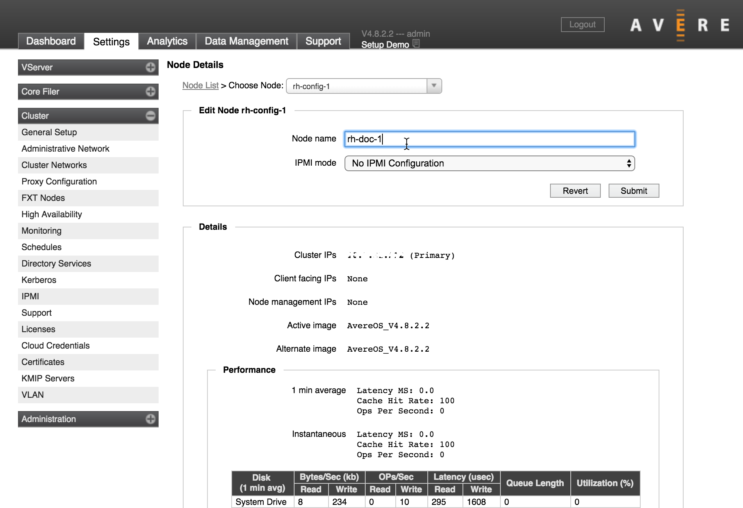
Task: Open General Setup in the sidebar
Action: [x=88, y=132]
